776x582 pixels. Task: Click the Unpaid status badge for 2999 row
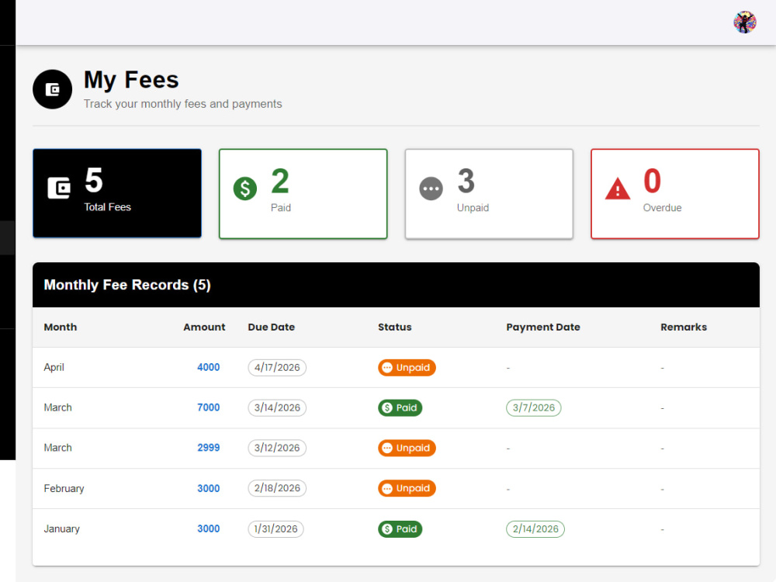[407, 448]
